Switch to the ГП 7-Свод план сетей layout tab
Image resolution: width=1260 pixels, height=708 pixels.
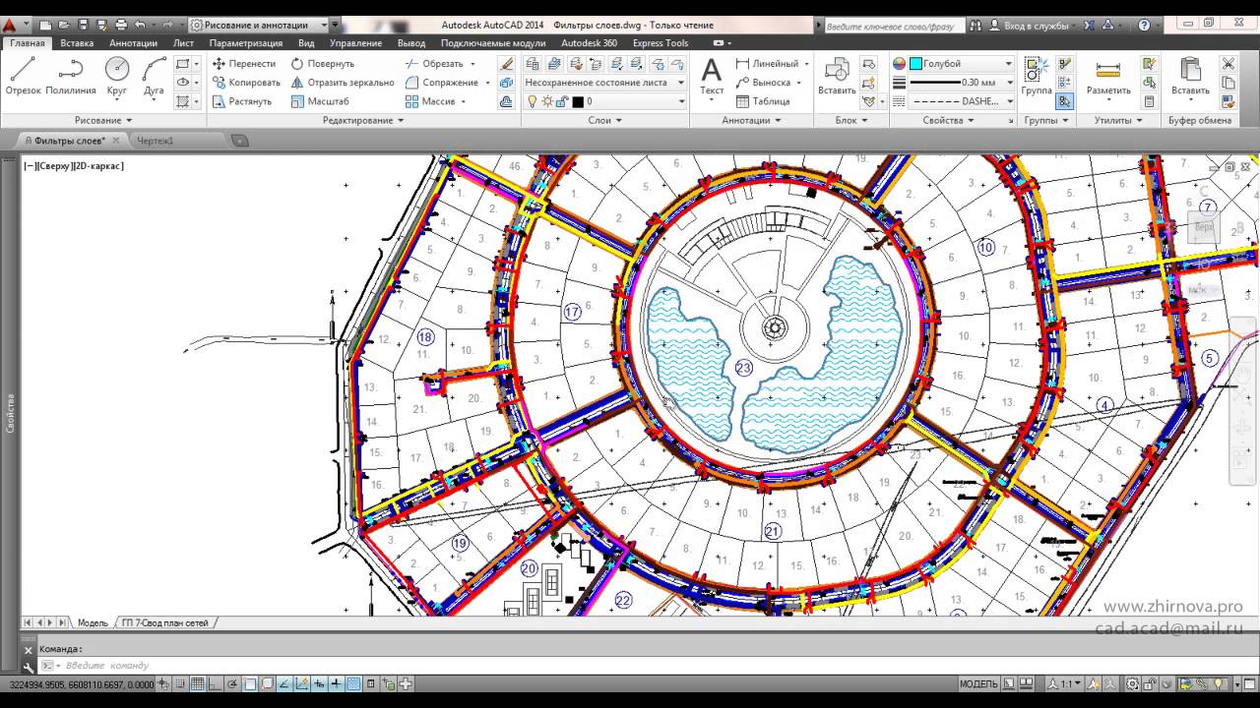pyautogui.click(x=164, y=622)
